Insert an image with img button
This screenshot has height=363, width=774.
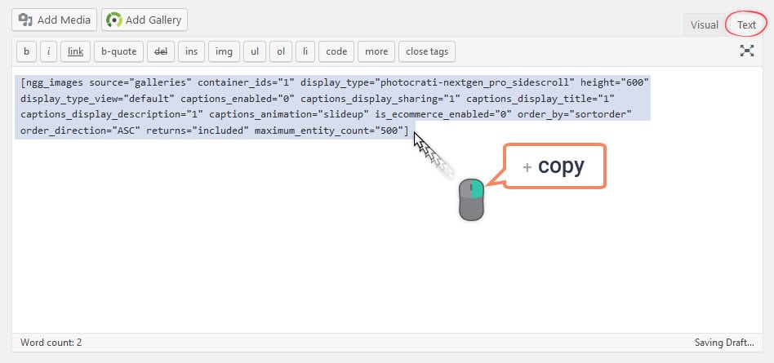[x=224, y=51]
